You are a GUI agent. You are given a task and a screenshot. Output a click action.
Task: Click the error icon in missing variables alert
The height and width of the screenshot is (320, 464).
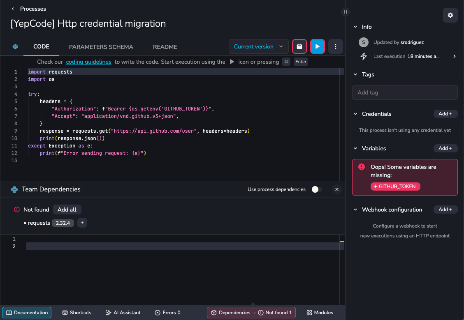(362, 167)
